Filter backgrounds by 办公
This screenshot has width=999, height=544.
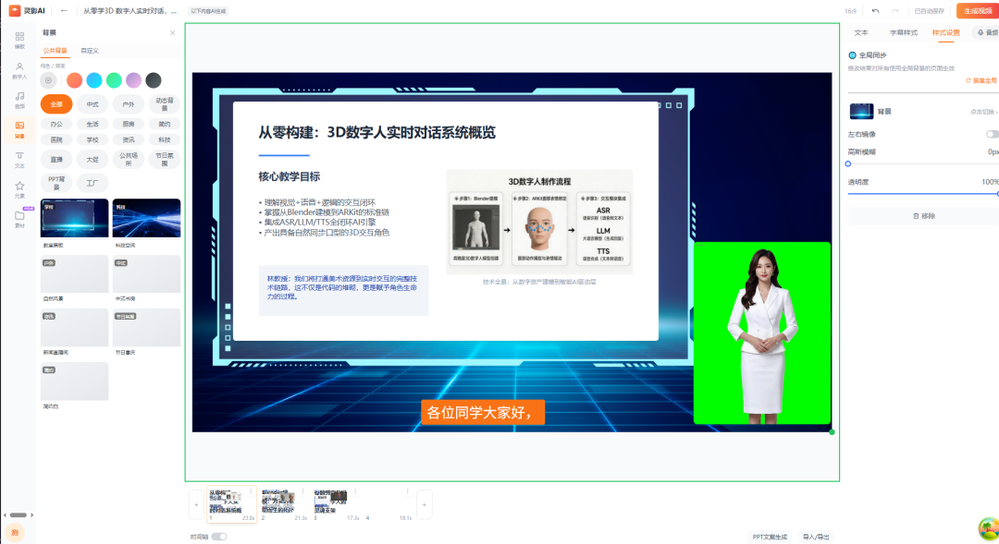56,124
